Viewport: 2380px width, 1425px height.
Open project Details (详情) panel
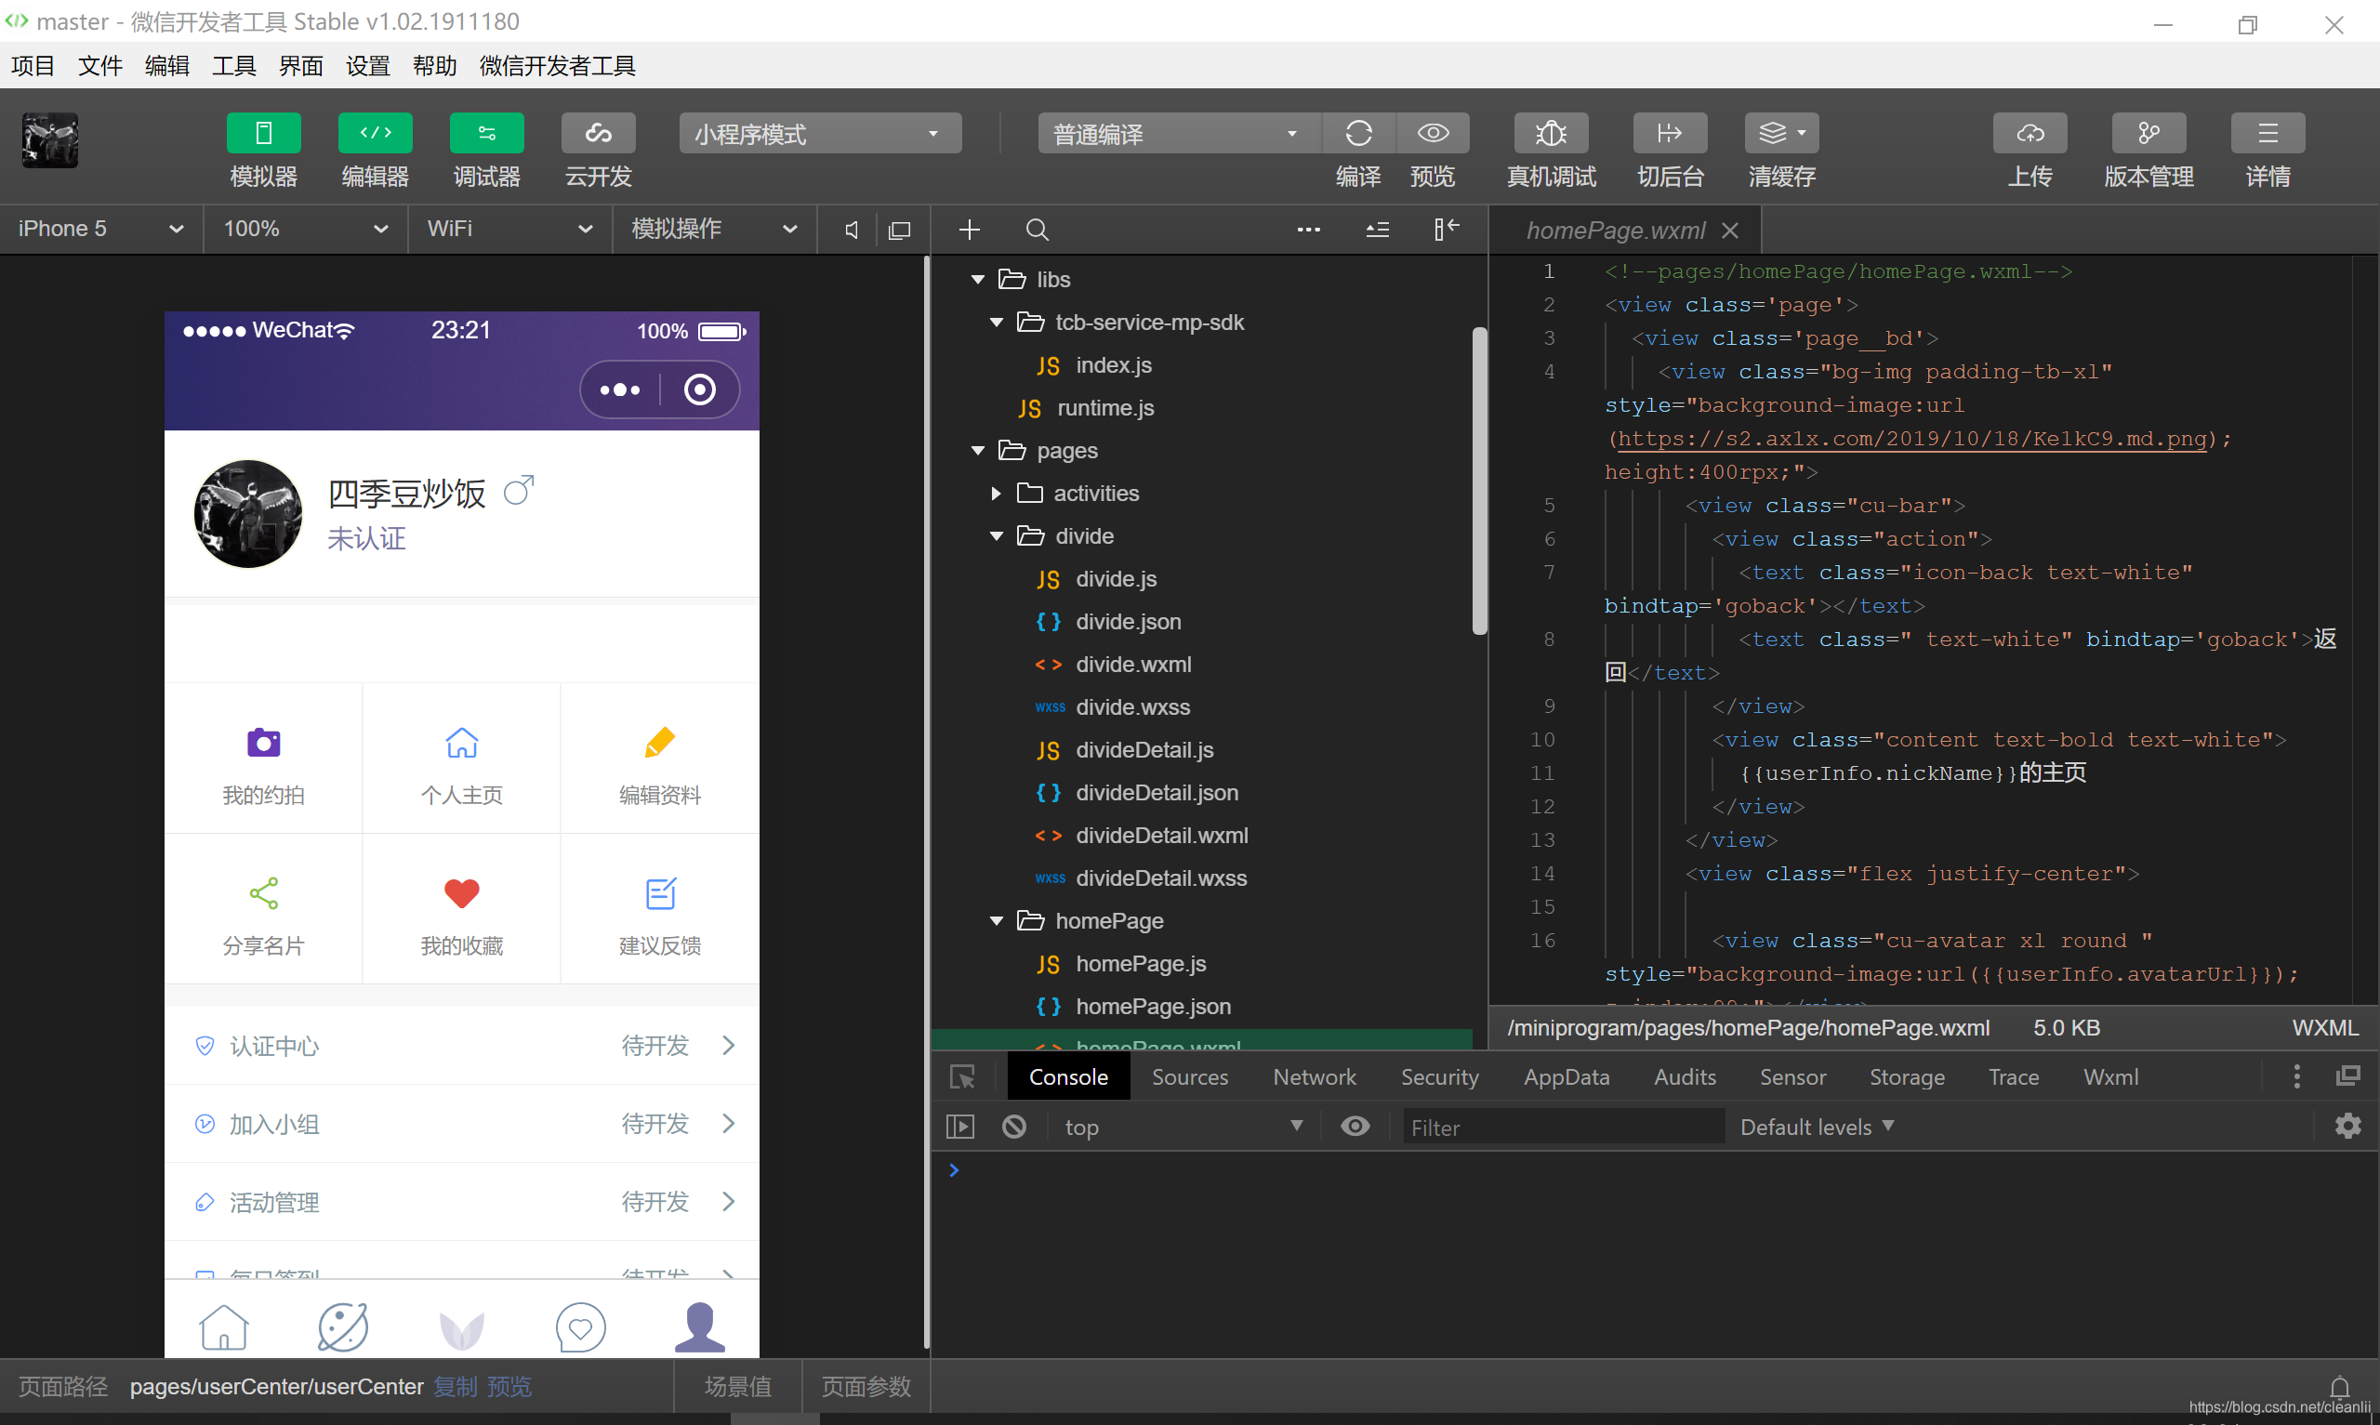click(x=2268, y=133)
